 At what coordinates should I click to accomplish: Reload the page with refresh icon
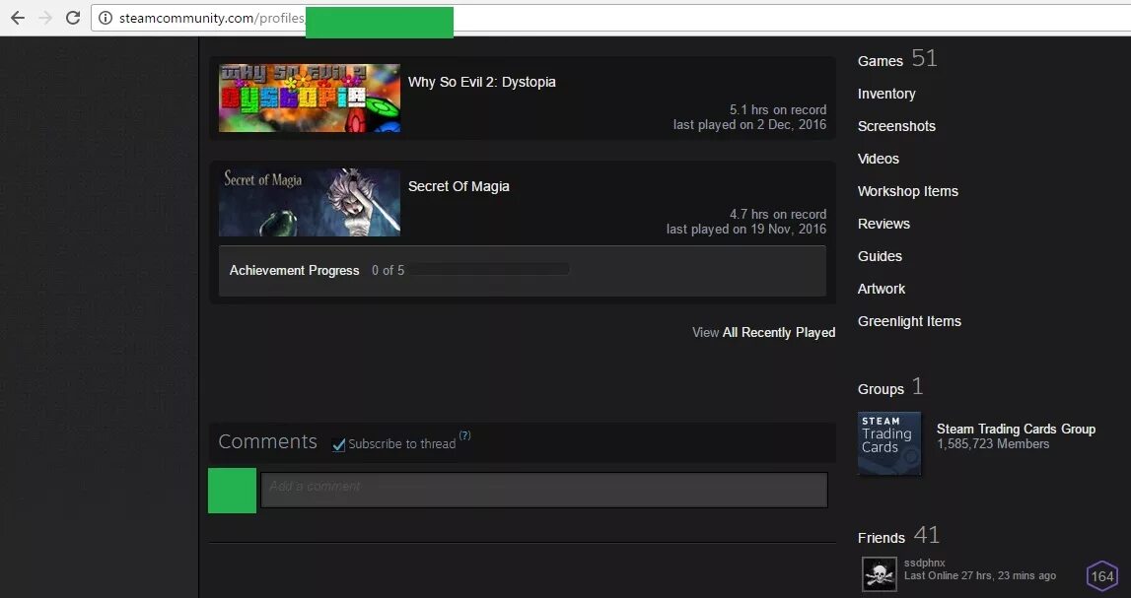click(73, 18)
